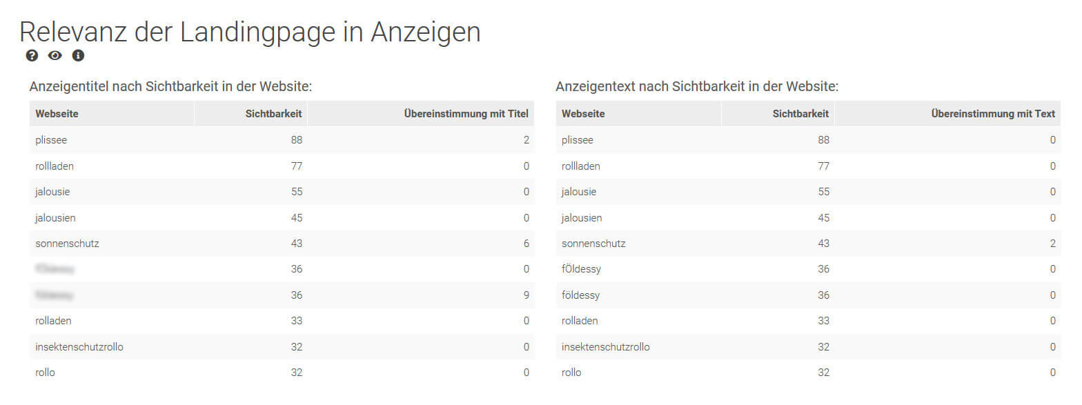Click Anzeigentitel nach Sichtbarkeit subtitle
Image resolution: width=1082 pixels, height=405 pixels.
coord(171,87)
